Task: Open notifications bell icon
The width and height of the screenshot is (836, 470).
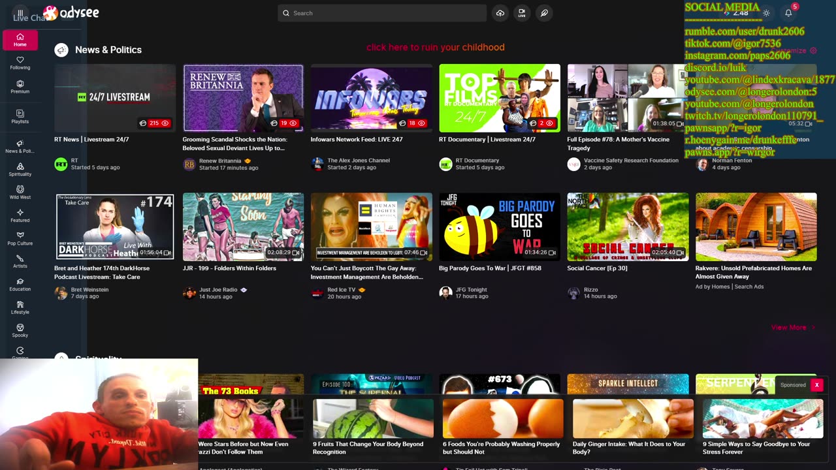Action: coord(788,13)
